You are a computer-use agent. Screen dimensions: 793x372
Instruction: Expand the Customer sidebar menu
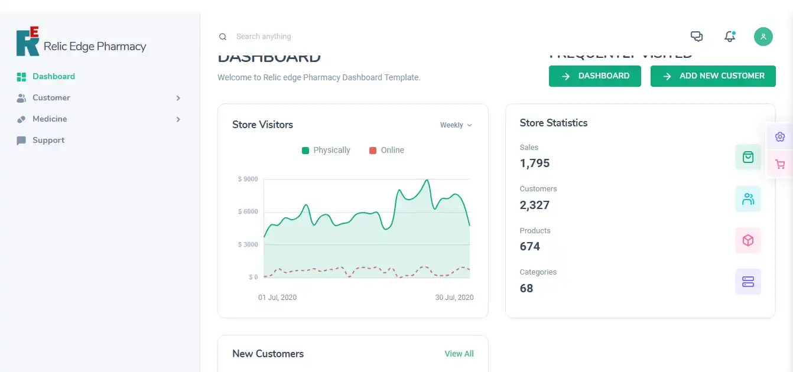pyautogui.click(x=99, y=98)
